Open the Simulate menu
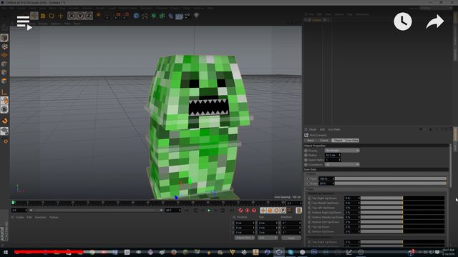458x257 pixels. pyautogui.click(x=87, y=8)
